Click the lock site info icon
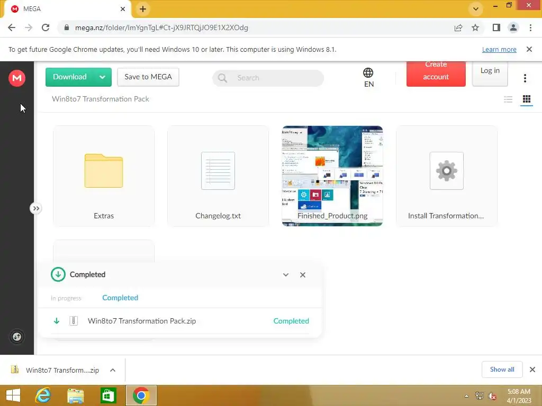The image size is (542, 406). pyautogui.click(x=67, y=27)
